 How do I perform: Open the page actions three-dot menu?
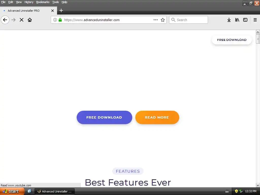(156, 20)
